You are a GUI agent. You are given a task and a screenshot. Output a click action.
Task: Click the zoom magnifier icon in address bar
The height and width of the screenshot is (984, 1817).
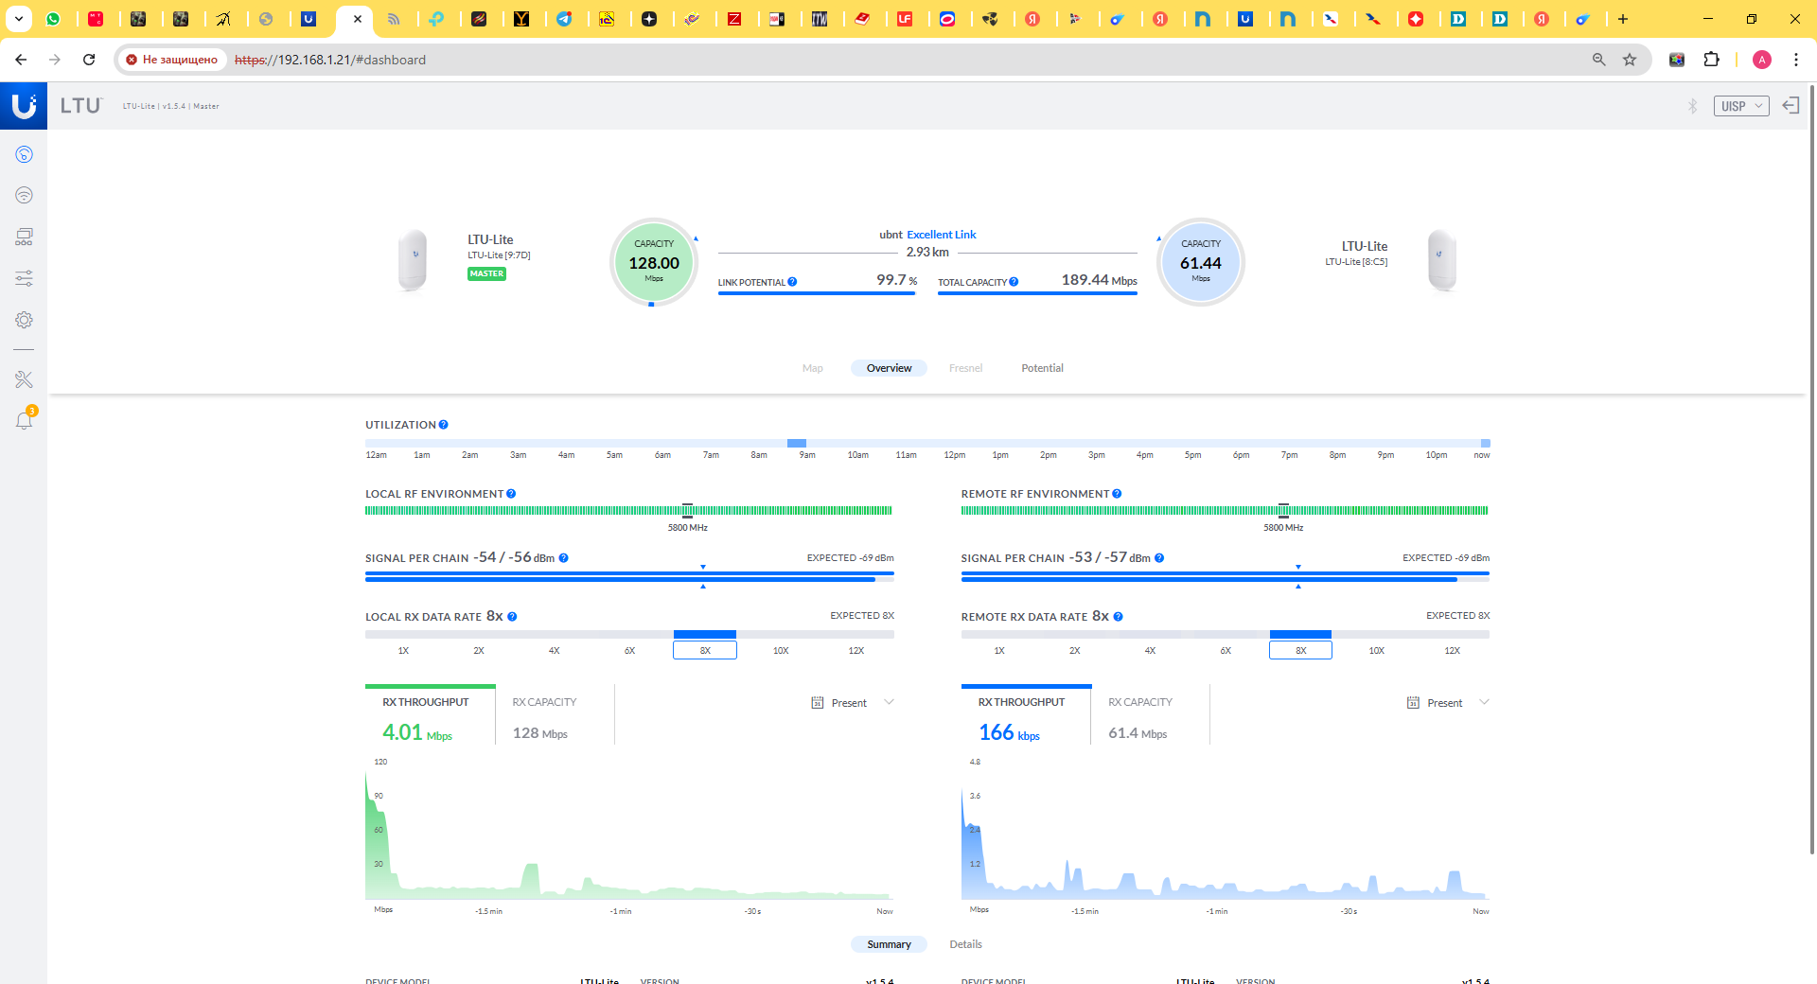coord(1599,60)
